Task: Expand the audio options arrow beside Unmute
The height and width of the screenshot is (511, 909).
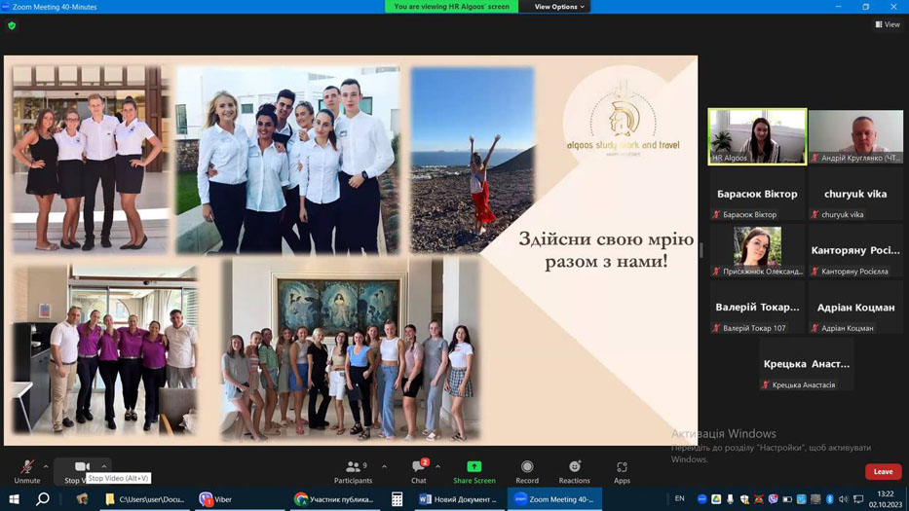Action: coord(46,466)
